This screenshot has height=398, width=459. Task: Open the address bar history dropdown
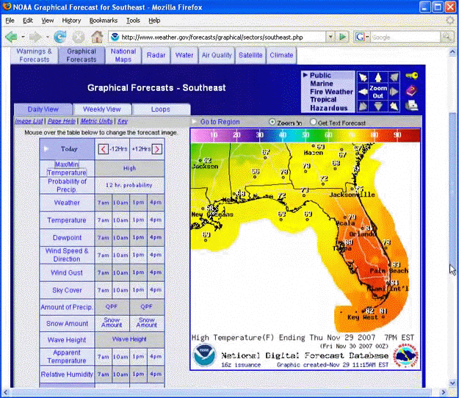[x=330, y=37]
